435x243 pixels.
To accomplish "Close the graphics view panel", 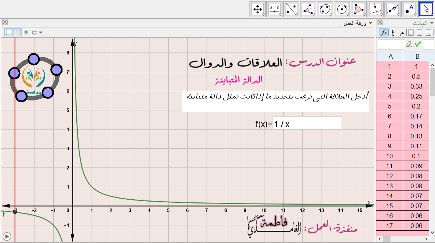I will click(5, 23).
